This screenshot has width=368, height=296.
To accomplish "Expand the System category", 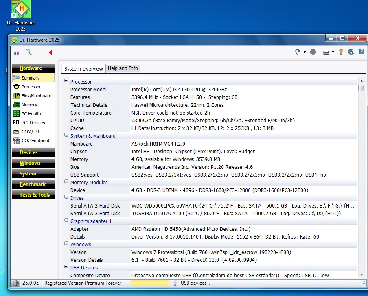I will [x=33, y=174].
